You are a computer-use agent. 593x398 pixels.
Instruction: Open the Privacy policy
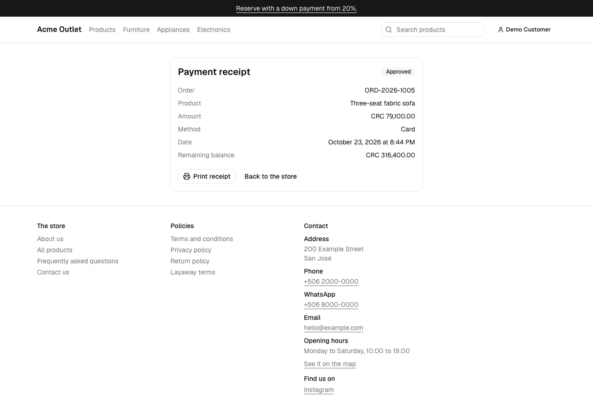click(x=191, y=250)
